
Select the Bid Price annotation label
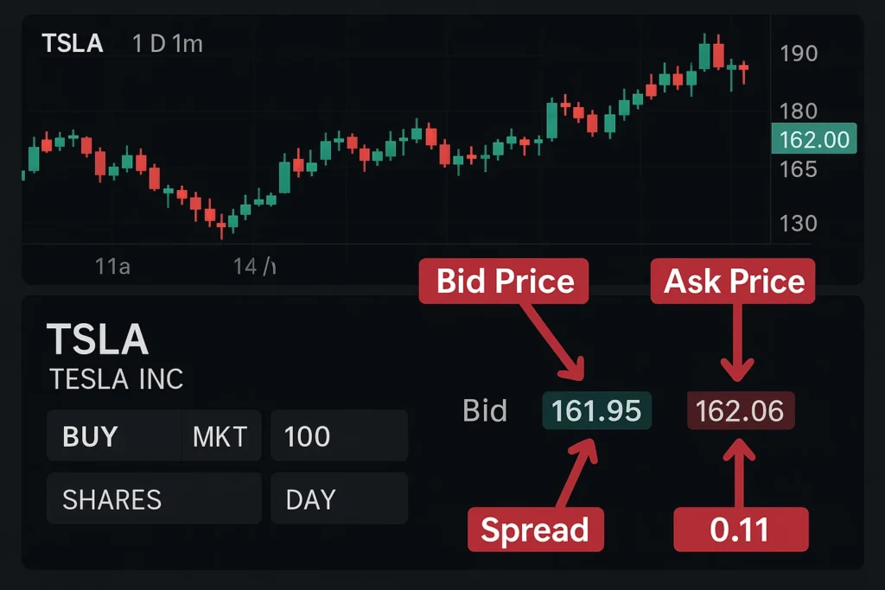pos(504,281)
